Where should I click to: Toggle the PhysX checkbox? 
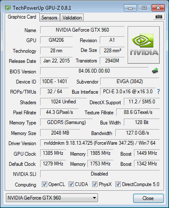[x=95, y=184]
